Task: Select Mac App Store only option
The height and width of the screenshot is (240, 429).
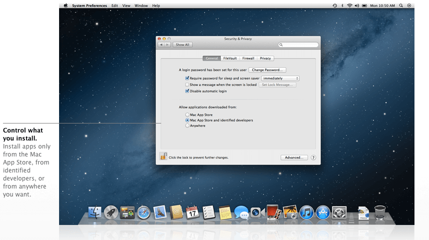Action: 187,115
